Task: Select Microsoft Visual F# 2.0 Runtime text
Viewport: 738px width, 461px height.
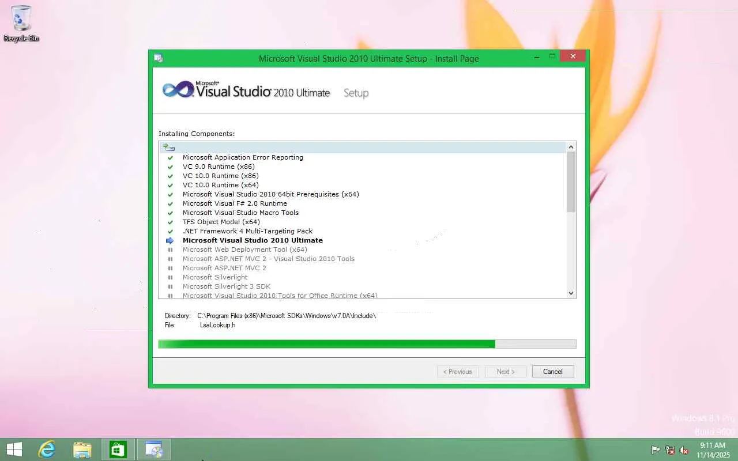Action: coord(235,203)
